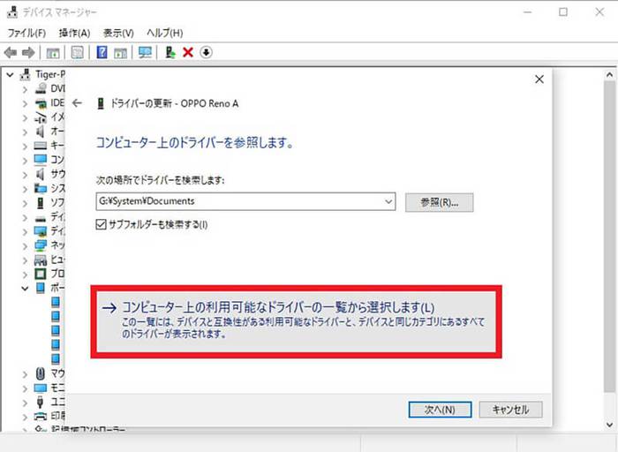Click the dialog back arrow beside ドライバーの更新

coord(78,103)
